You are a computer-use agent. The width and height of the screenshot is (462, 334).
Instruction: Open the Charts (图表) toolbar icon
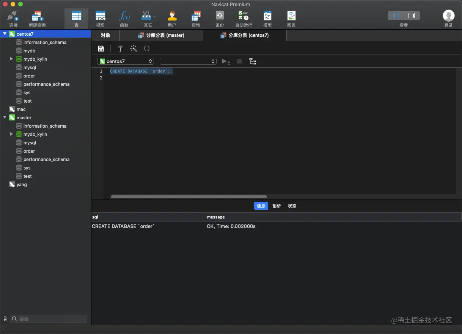pos(291,19)
